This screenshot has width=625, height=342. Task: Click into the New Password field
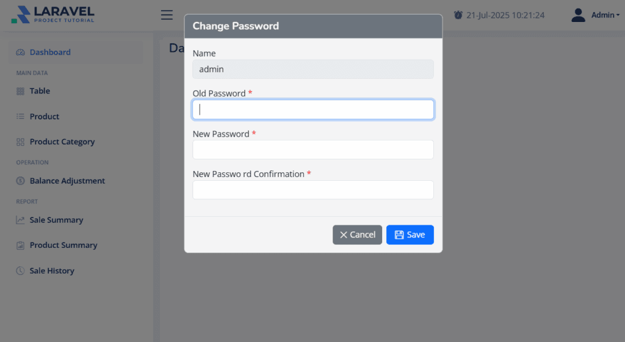click(313, 150)
